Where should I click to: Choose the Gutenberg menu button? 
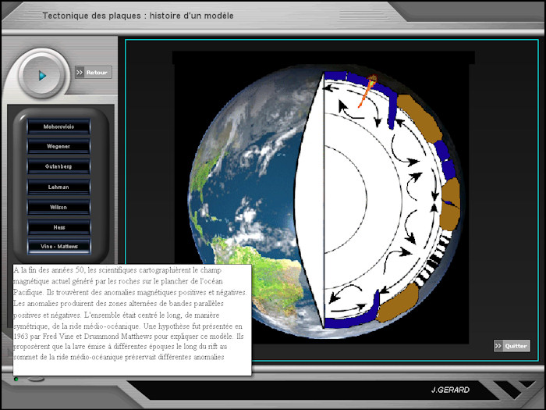point(58,166)
